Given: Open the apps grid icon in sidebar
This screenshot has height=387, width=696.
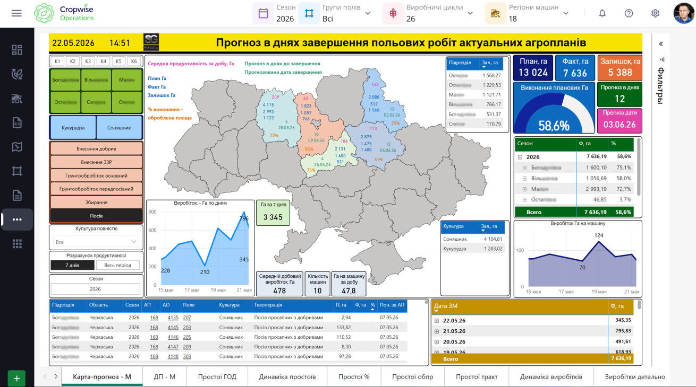Looking at the screenshot, I should [17, 243].
